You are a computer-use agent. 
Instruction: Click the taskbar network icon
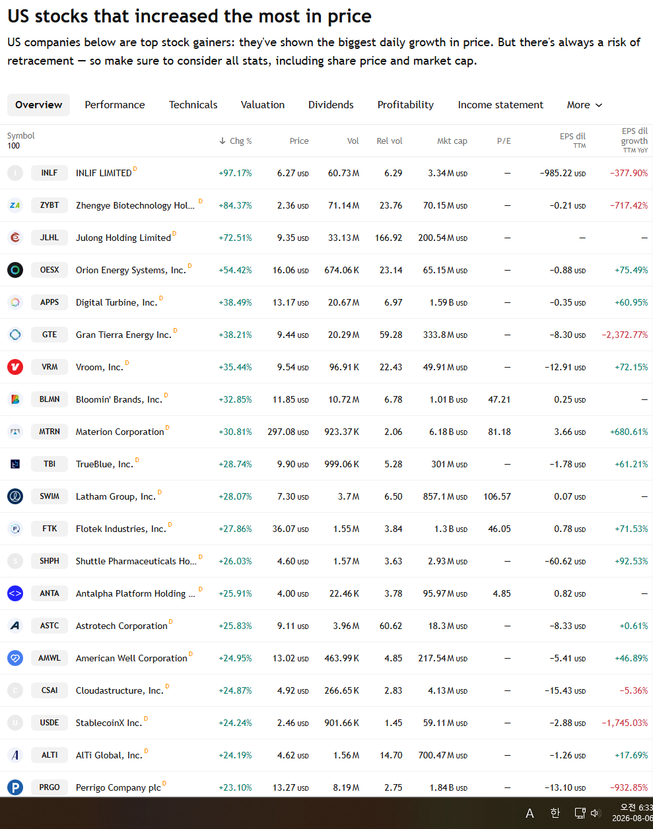pyautogui.click(x=580, y=813)
